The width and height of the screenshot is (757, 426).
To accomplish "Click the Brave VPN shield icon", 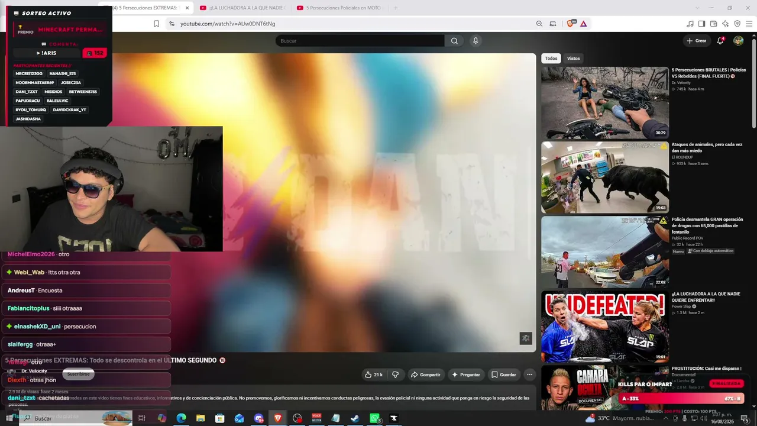I will click(737, 24).
